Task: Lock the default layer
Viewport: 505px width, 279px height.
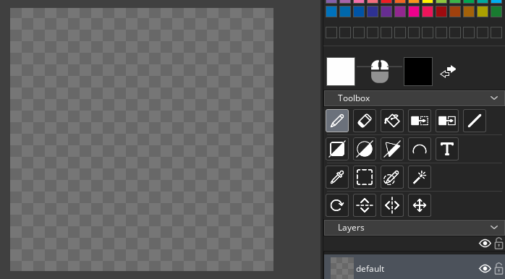Action: pos(499,269)
